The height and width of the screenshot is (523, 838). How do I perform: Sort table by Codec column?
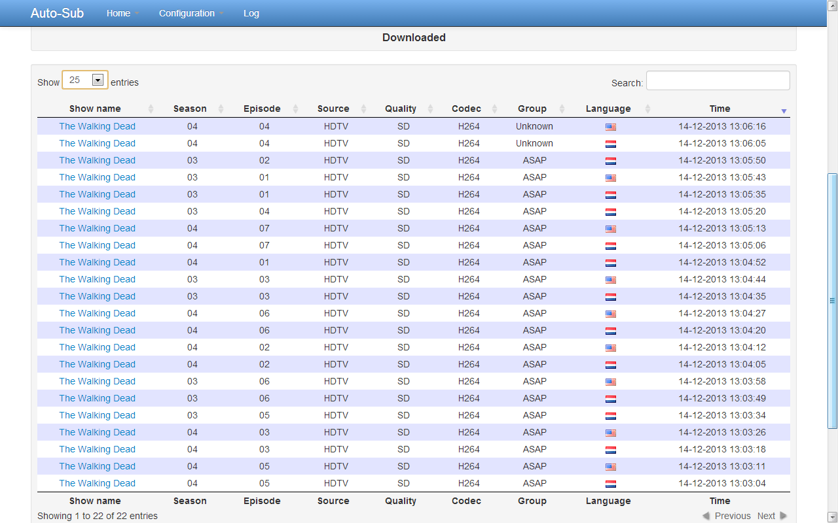(x=466, y=109)
